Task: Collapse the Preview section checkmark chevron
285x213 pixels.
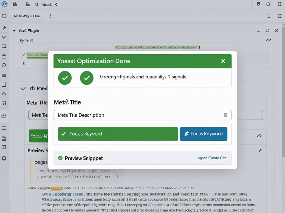Action: pyautogui.click(x=23, y=89)
